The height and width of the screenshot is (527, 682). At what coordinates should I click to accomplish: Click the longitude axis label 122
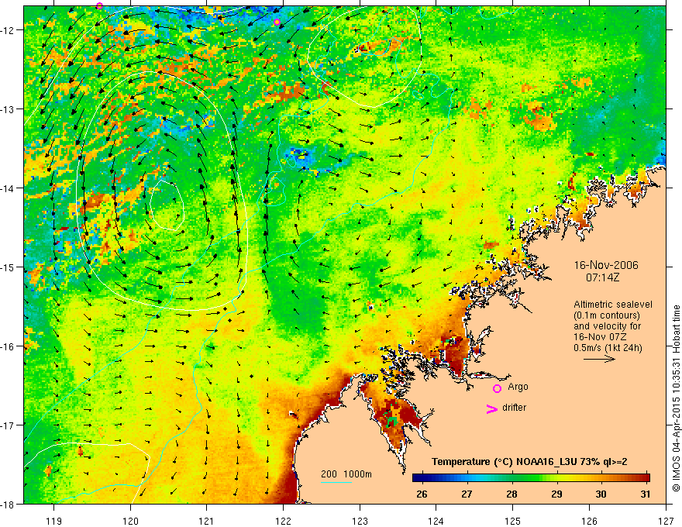(x=283, y=522)
